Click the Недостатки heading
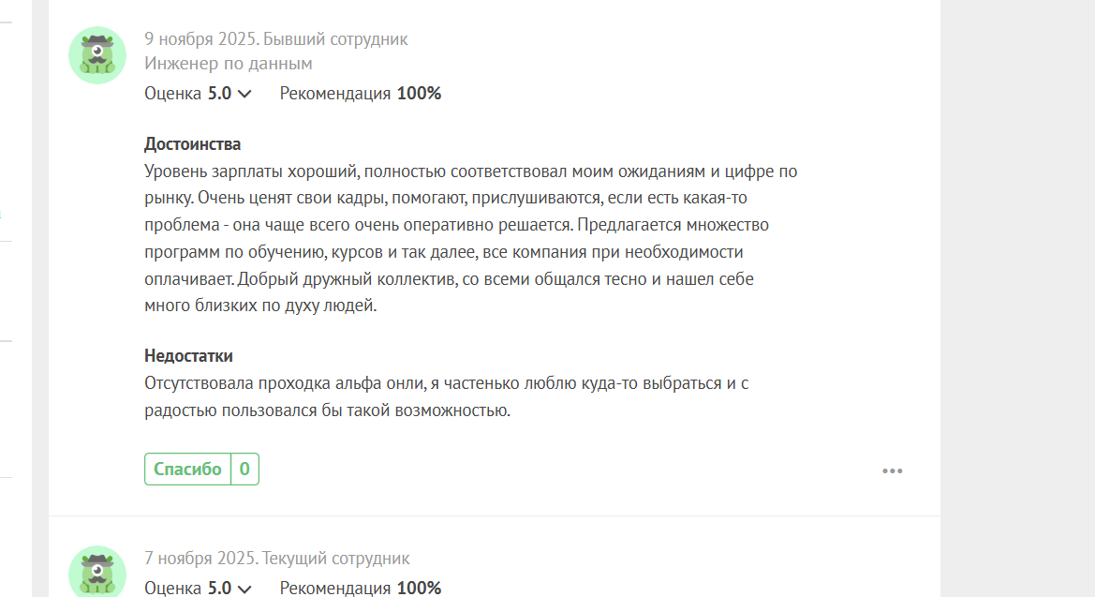This screenshot has height=597, width=1095. tap(188, 356)
